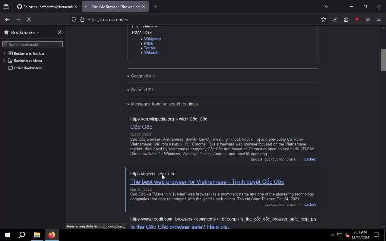386x241 pixels.
Task: Click the Search bookmarks field
Action: coord(33,44)
